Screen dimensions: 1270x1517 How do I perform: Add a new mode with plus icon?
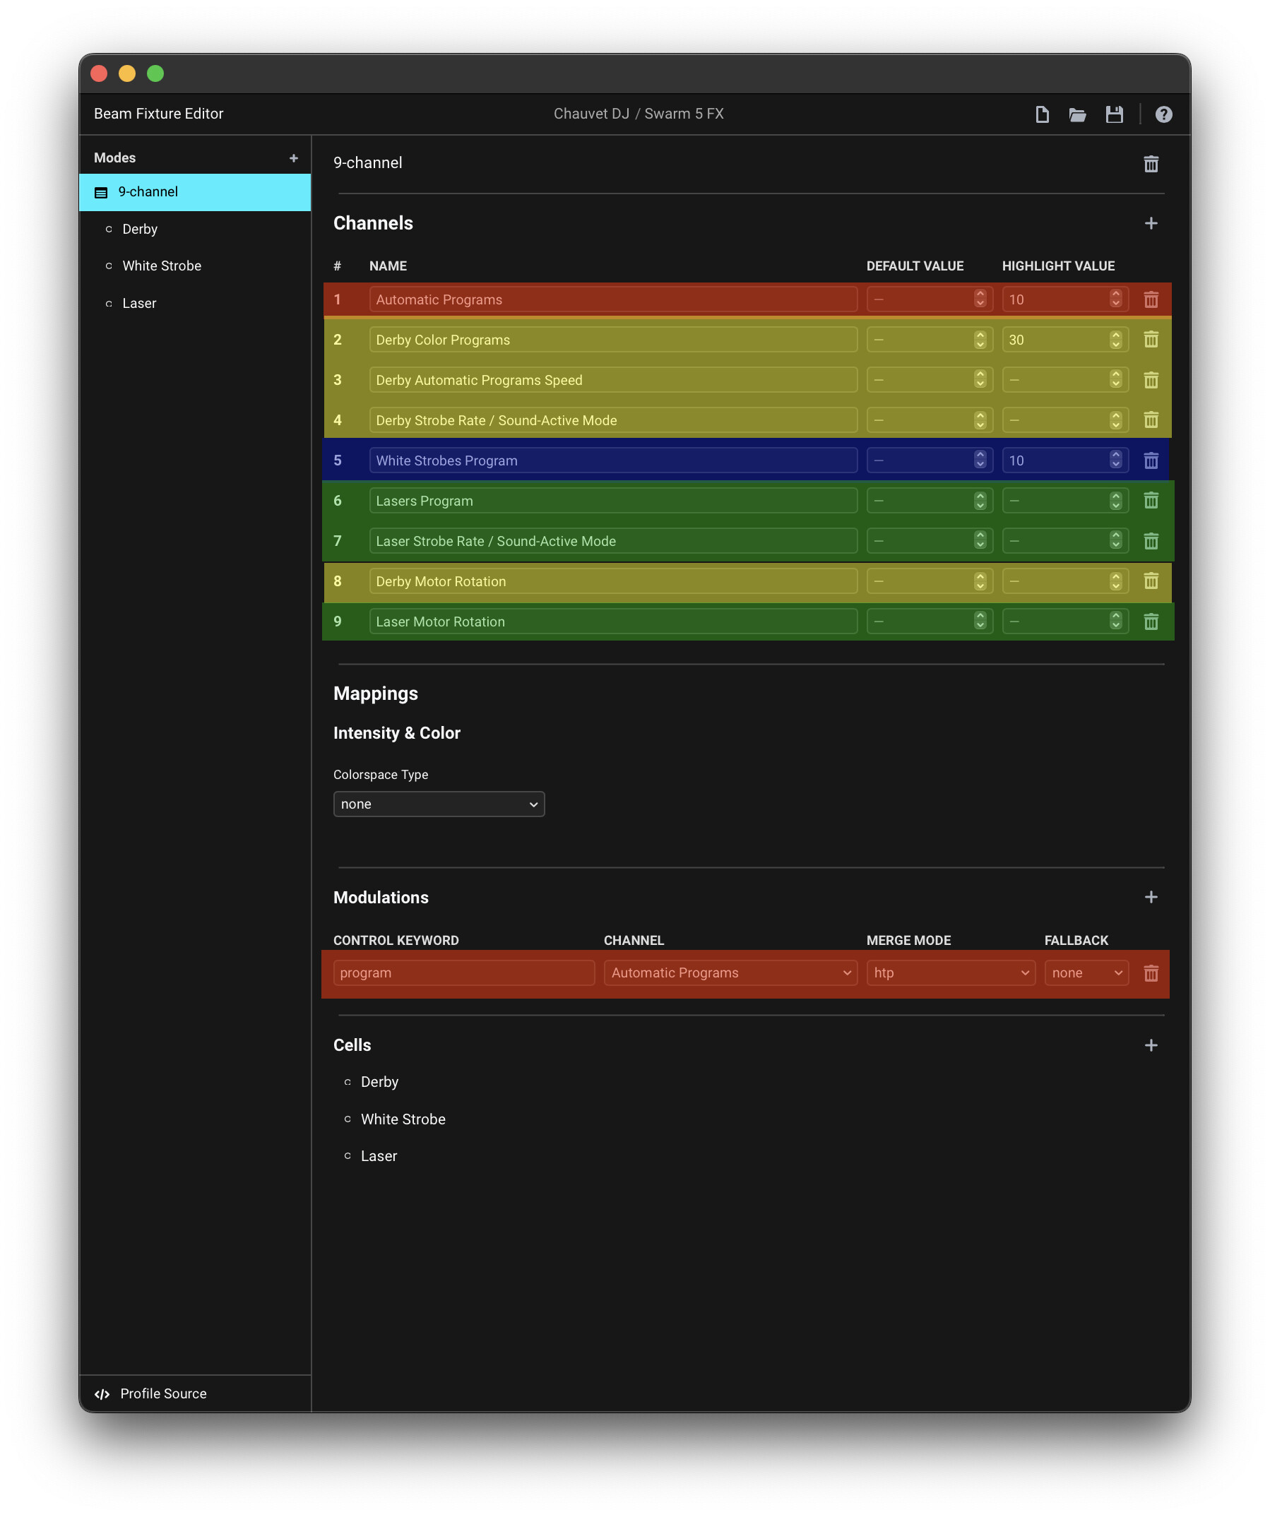point(293,158)
